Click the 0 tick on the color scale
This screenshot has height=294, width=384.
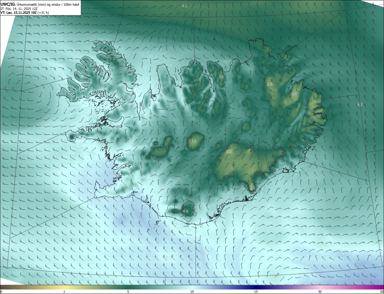tap(1, 292)
